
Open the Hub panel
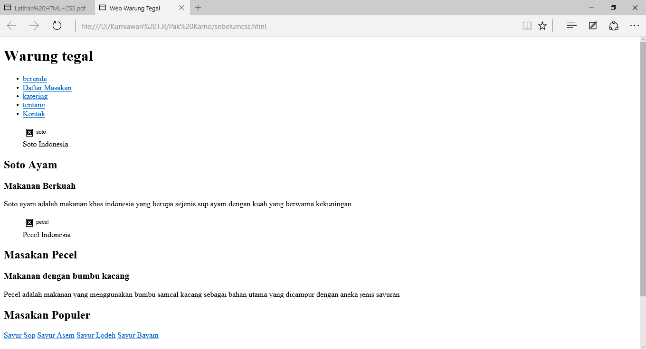(x=571, y=26)
